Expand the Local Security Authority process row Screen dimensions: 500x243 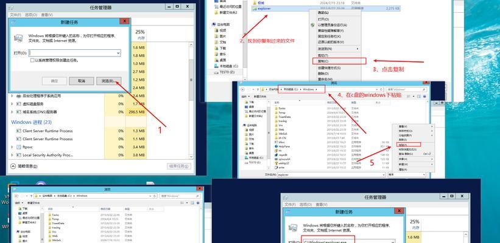pyautogui.click(x=12, y=155)
